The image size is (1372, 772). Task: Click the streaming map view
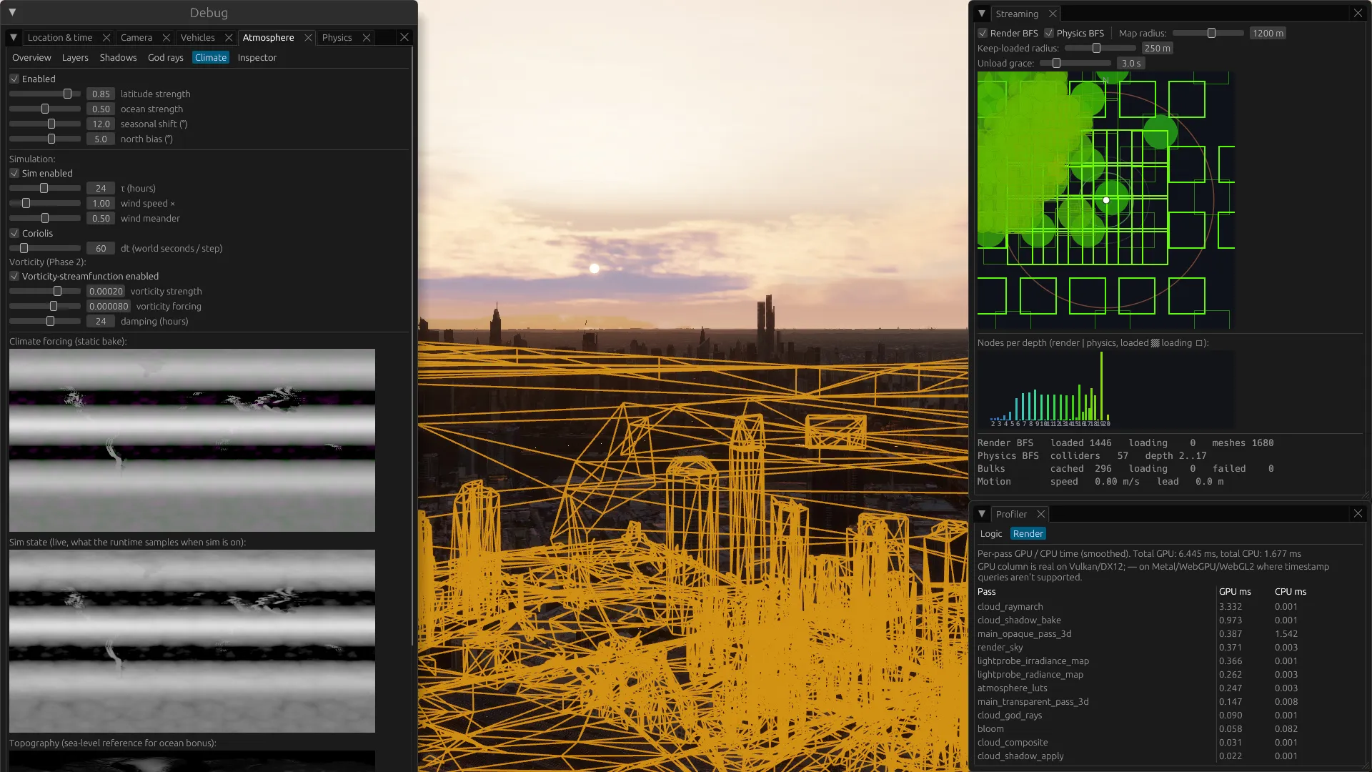pyautogui.click(x=1106, y=200)
